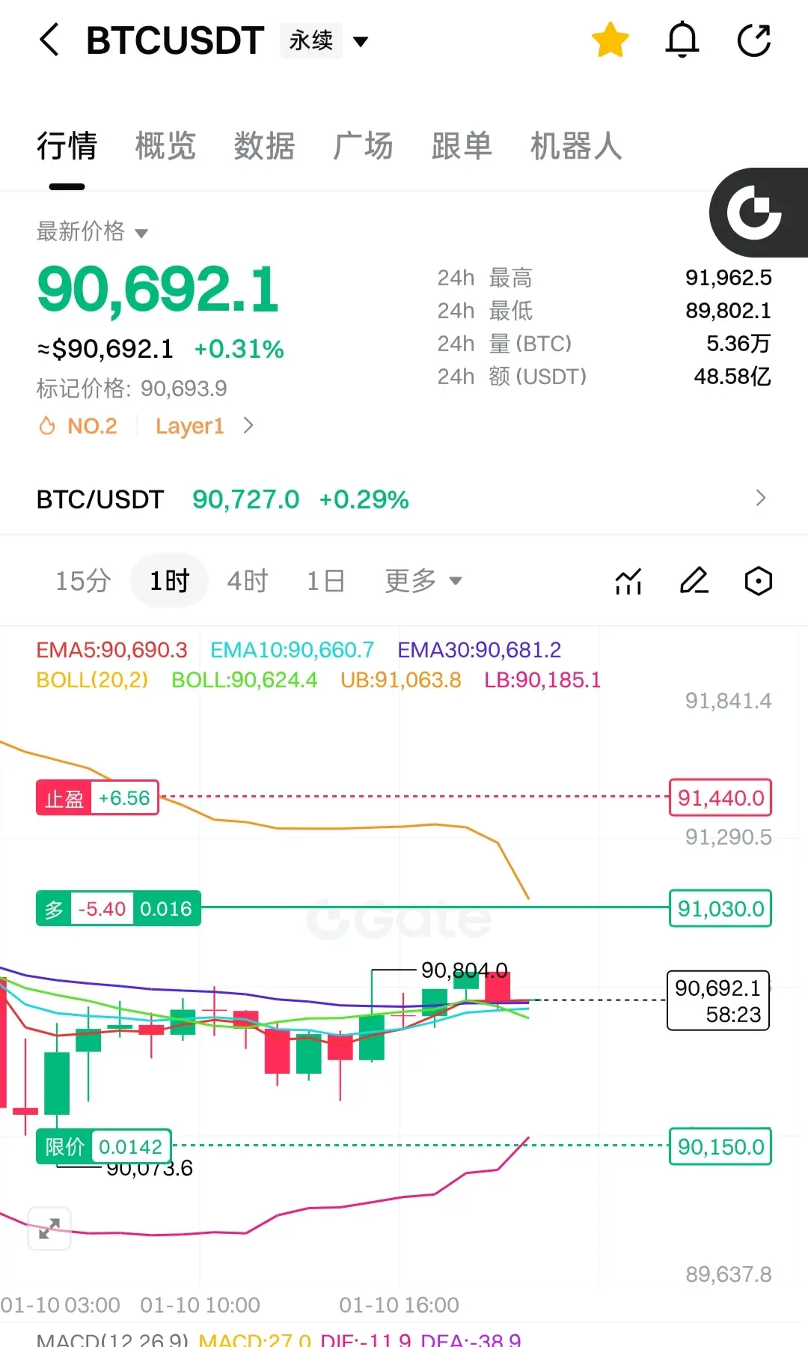Select the 1日 timeframe
808x1347 pixels.
tap(325, 580)
